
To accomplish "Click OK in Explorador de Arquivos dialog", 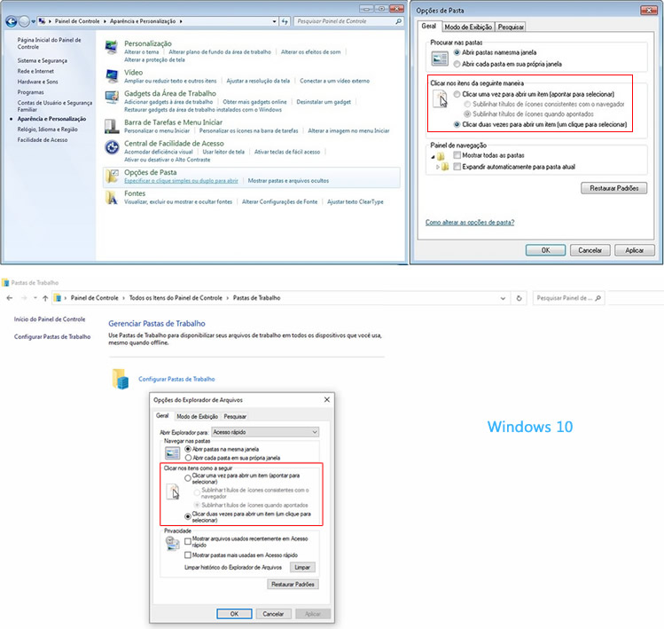I will (x=234, y=614).
